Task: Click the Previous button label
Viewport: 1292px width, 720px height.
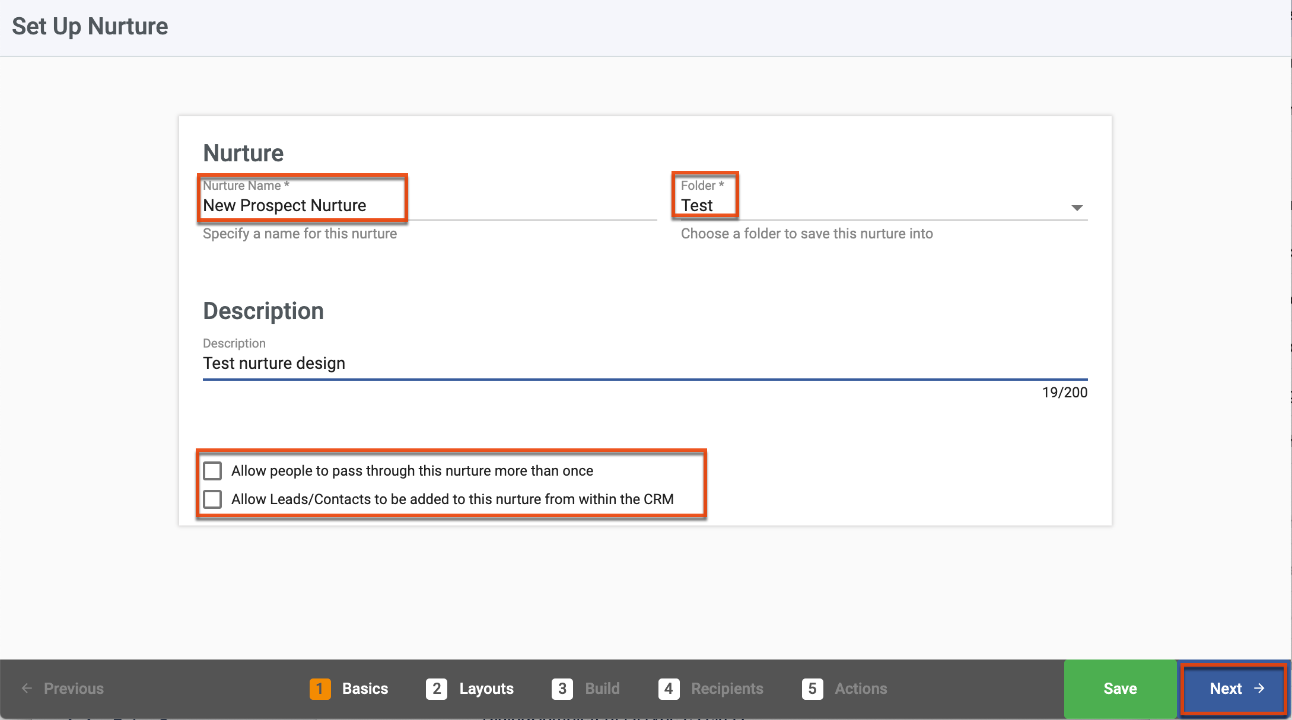Action: click(x=74, y=689)
